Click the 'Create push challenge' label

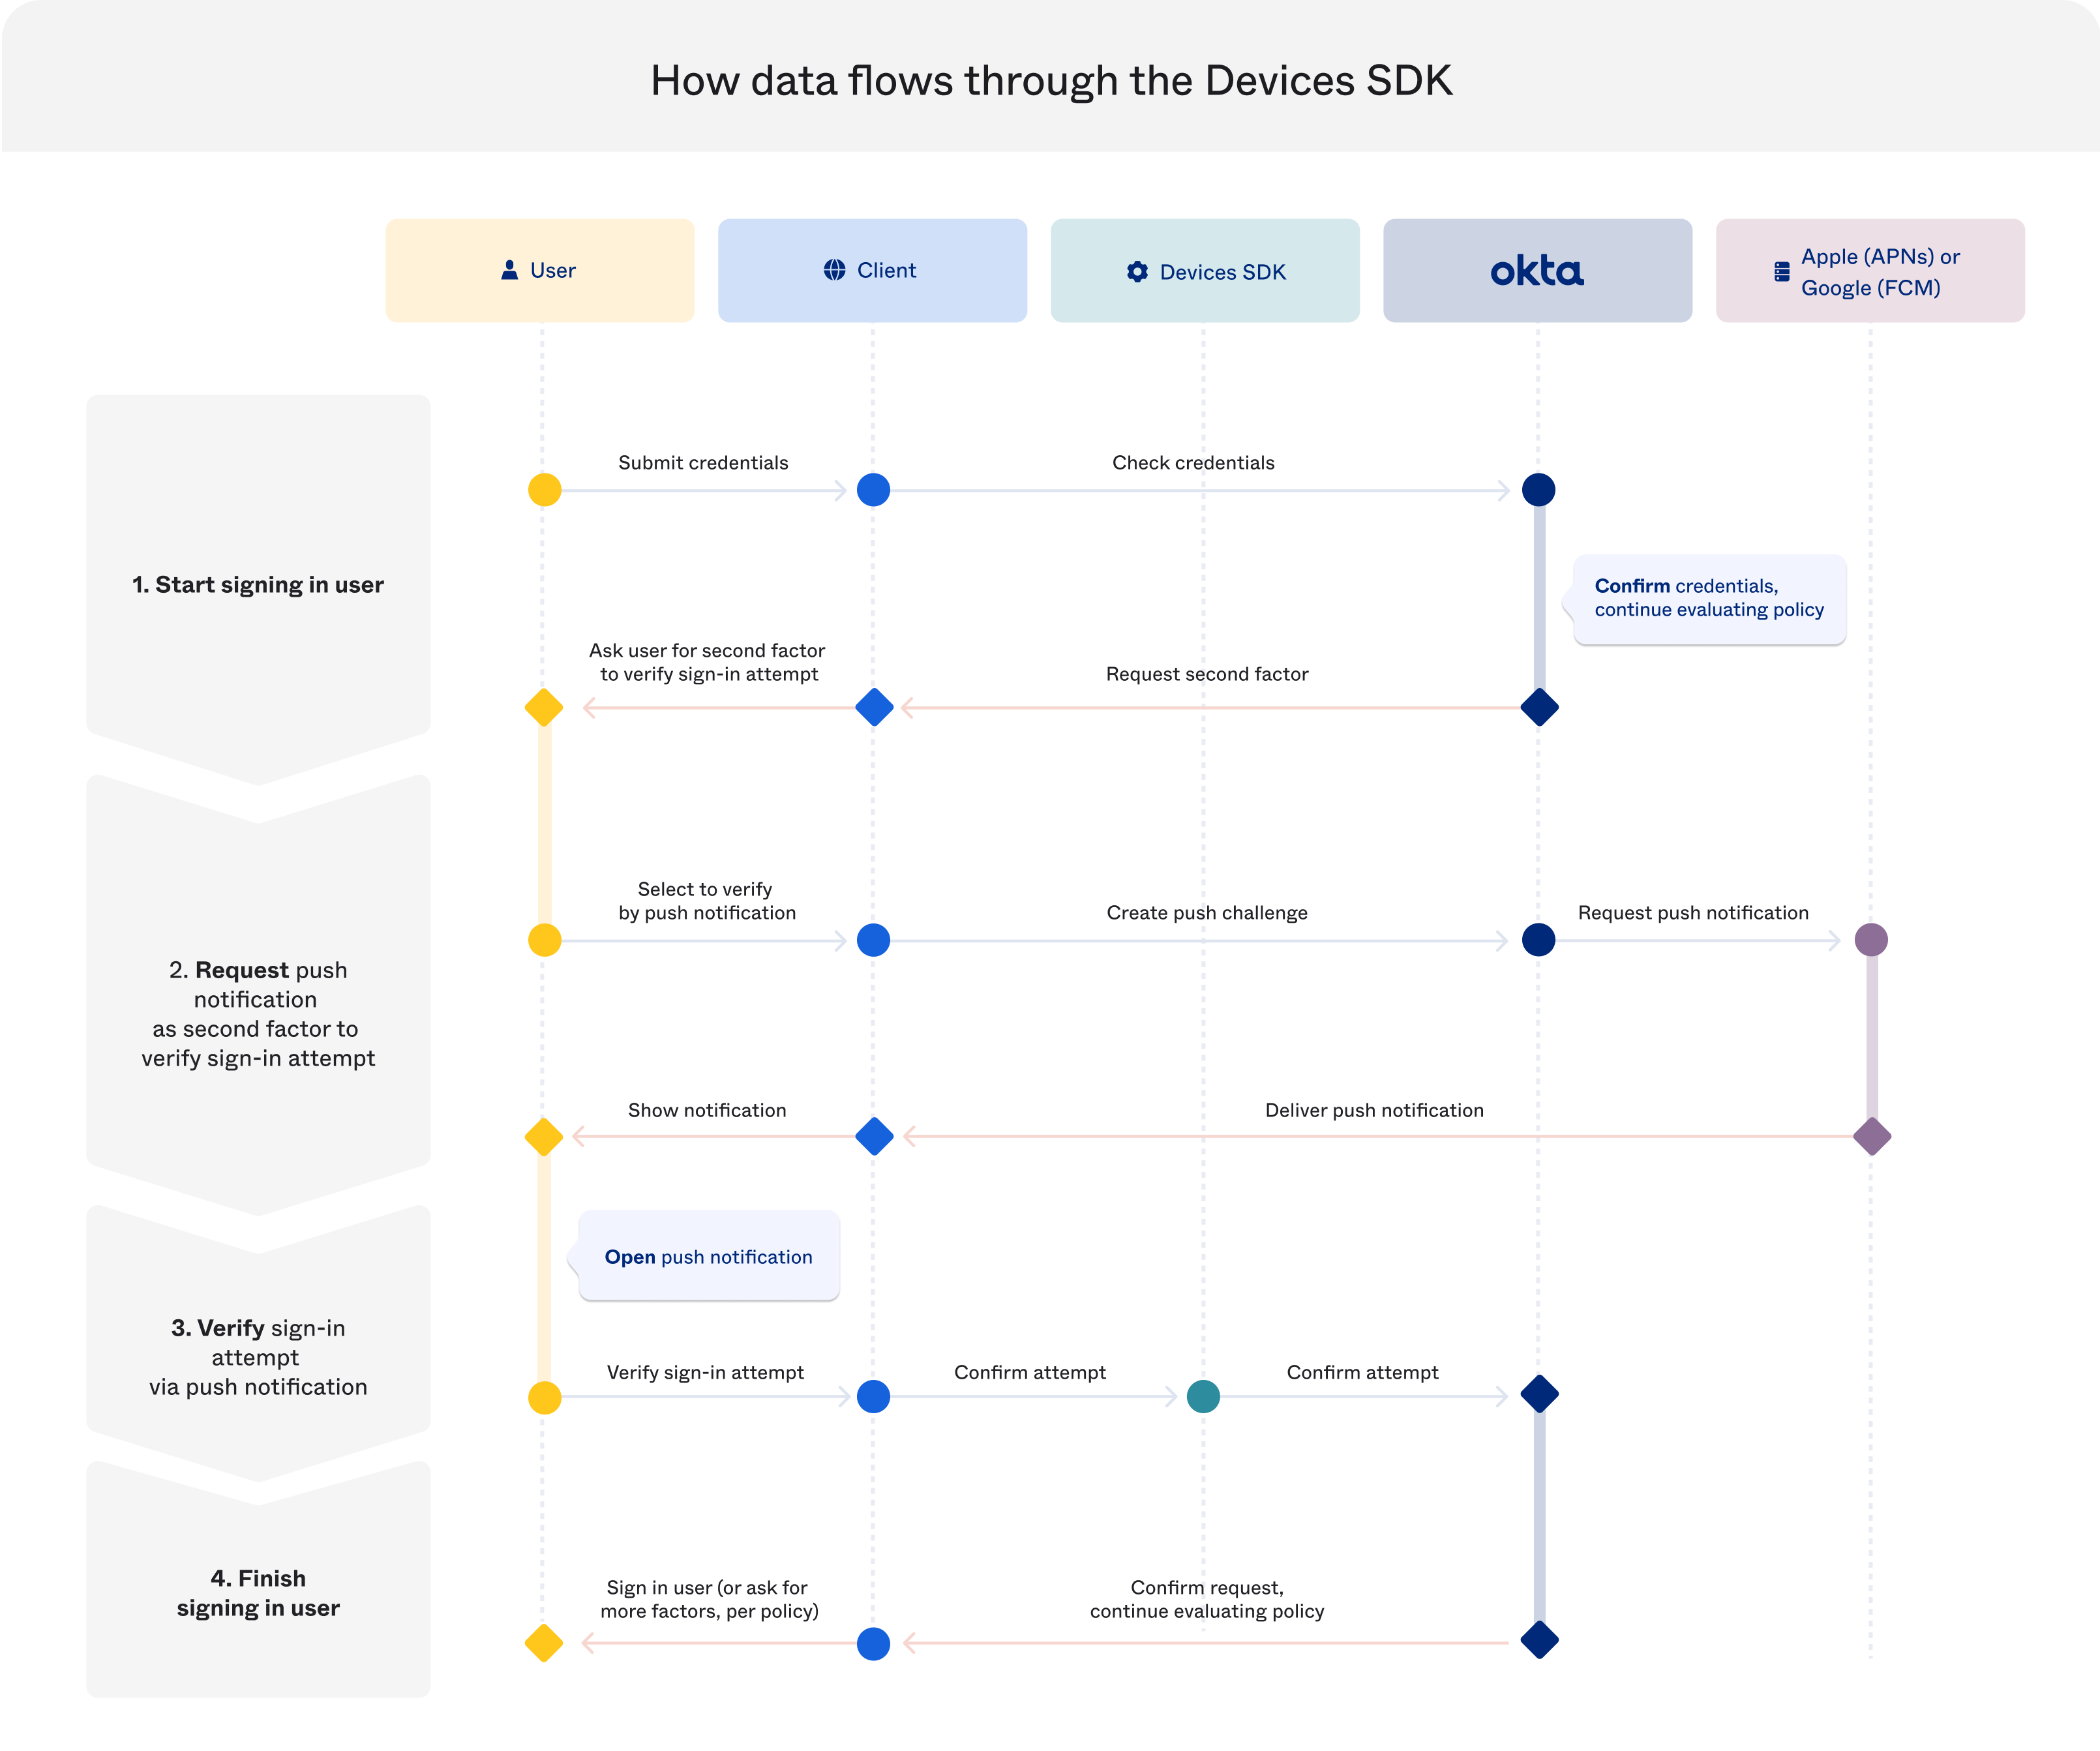(1207, 913)
